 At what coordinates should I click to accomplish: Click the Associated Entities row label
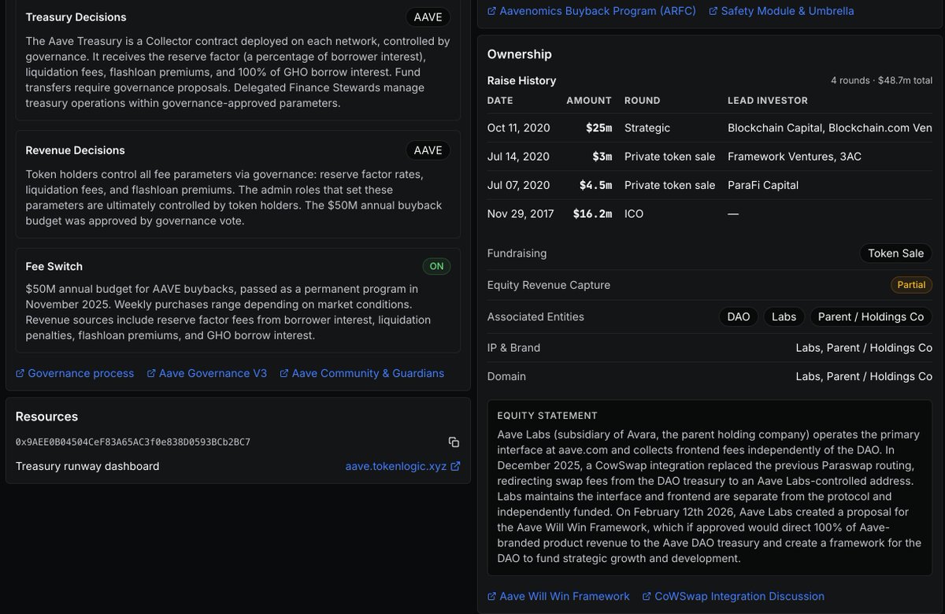point(535,316)
